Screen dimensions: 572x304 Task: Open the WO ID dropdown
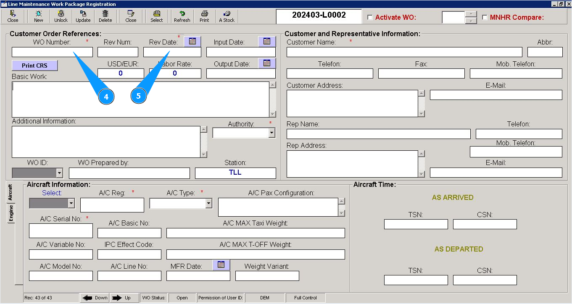tap(59, 173)
